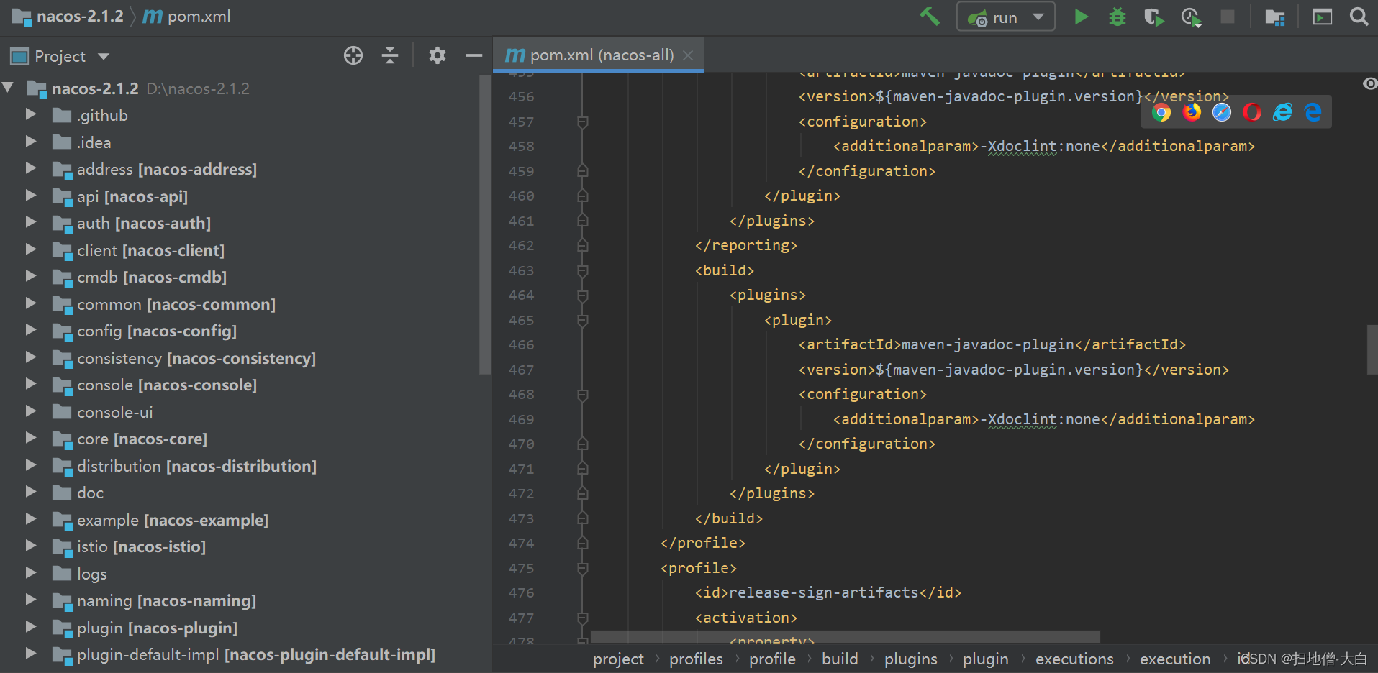The image size is (1378, 673).
Task: Fold the <configuration> tag at line 457
Action: 583,122
